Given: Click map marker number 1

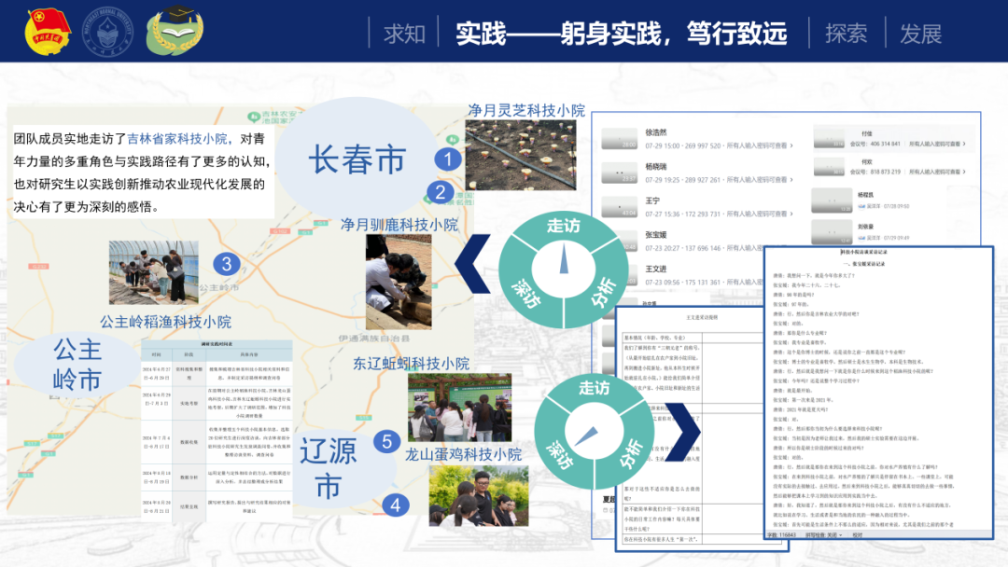Looking at the screenshot, I should click(x=449, y=159).
